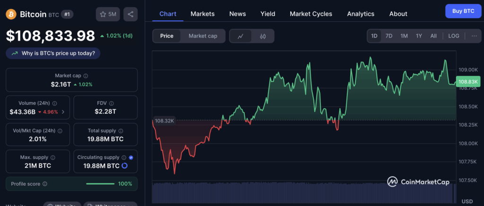
Task: Click the $2.28T FDV value
Action: point(105,112)
